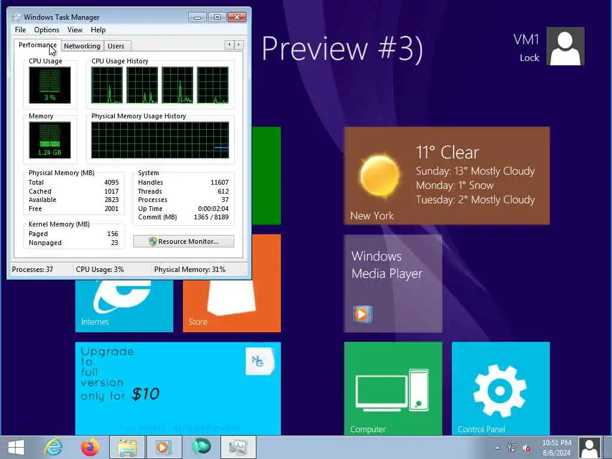612x459 pixels.
Task: Open File Explorer from the taskbar
Action: click(127, 447)
